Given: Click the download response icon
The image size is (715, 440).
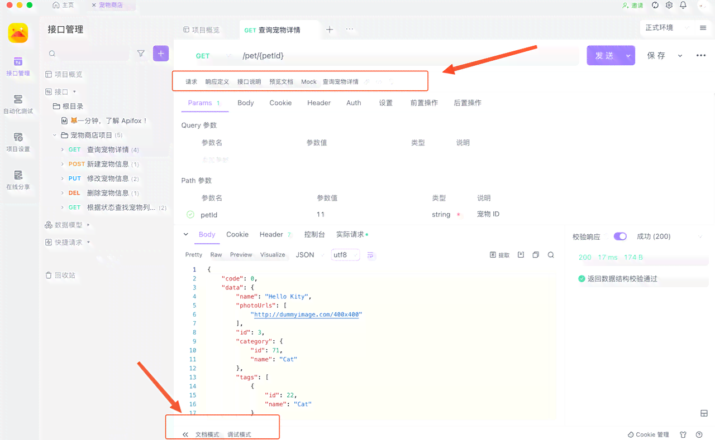Looking at the screenshot, I should point(521,255).
